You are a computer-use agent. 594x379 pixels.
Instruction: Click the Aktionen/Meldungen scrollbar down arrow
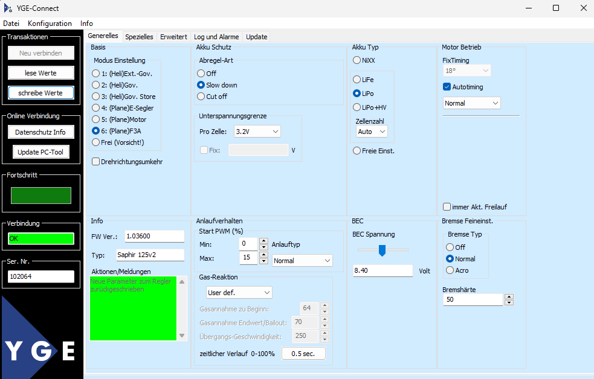[182, 336]
